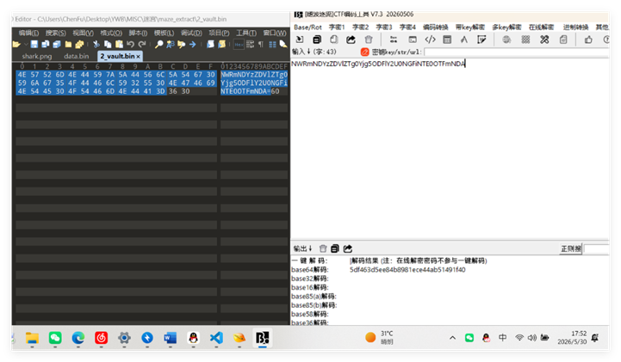The image size is (621, 362).
Task: Open the 在线解密 menu in CTF tool
Action: click(541, 28)
